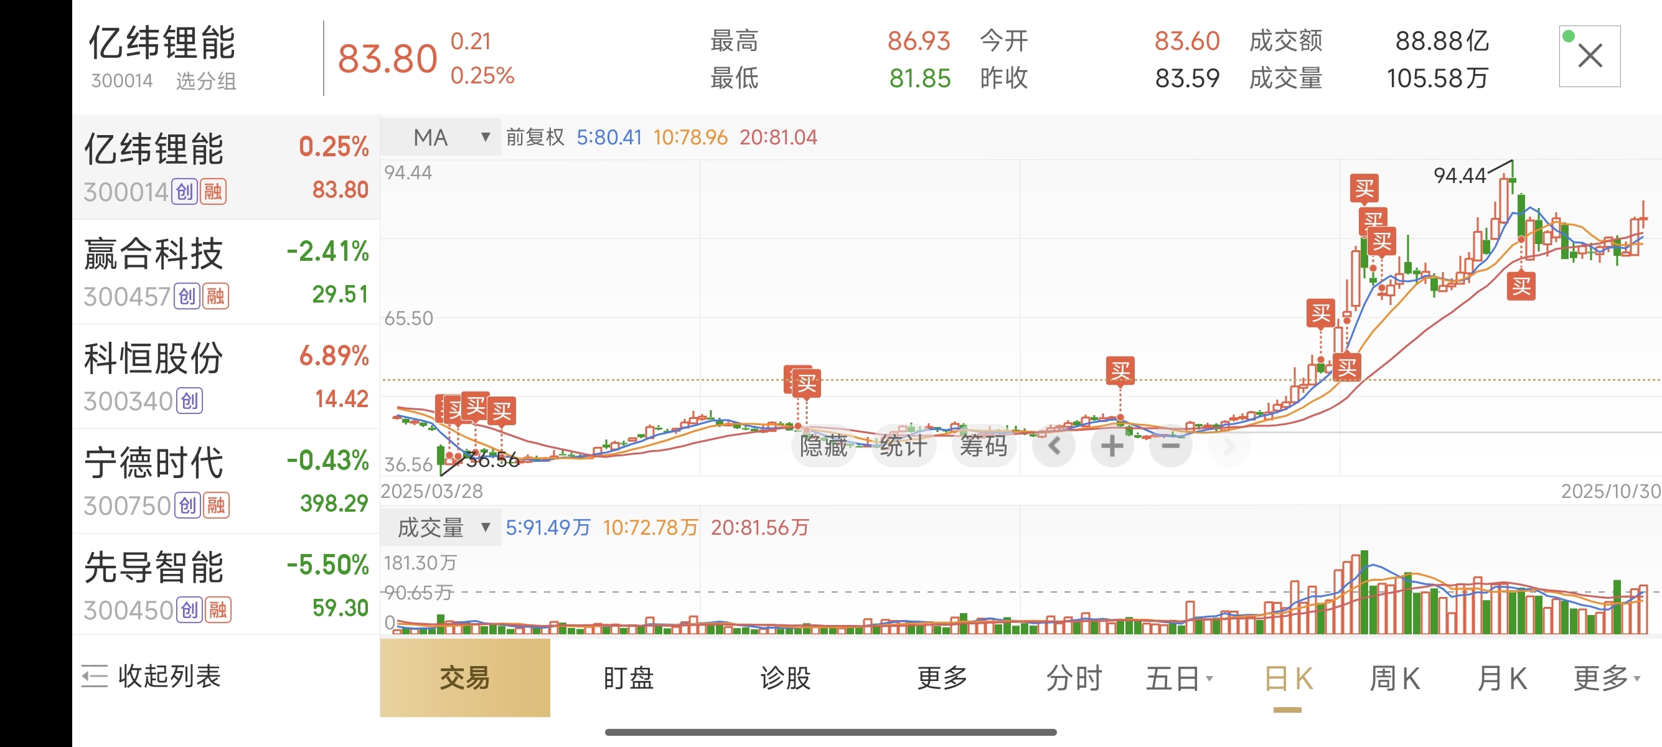Click the 创 badge beside 300750
The height and width of the screenshot is (747, 1662).
coord(188,505)
